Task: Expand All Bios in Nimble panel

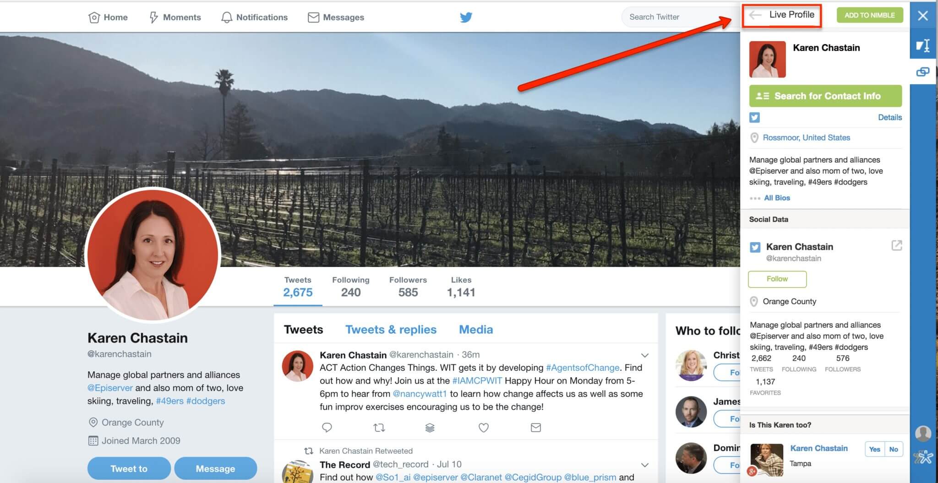Action: coord(777,198)
